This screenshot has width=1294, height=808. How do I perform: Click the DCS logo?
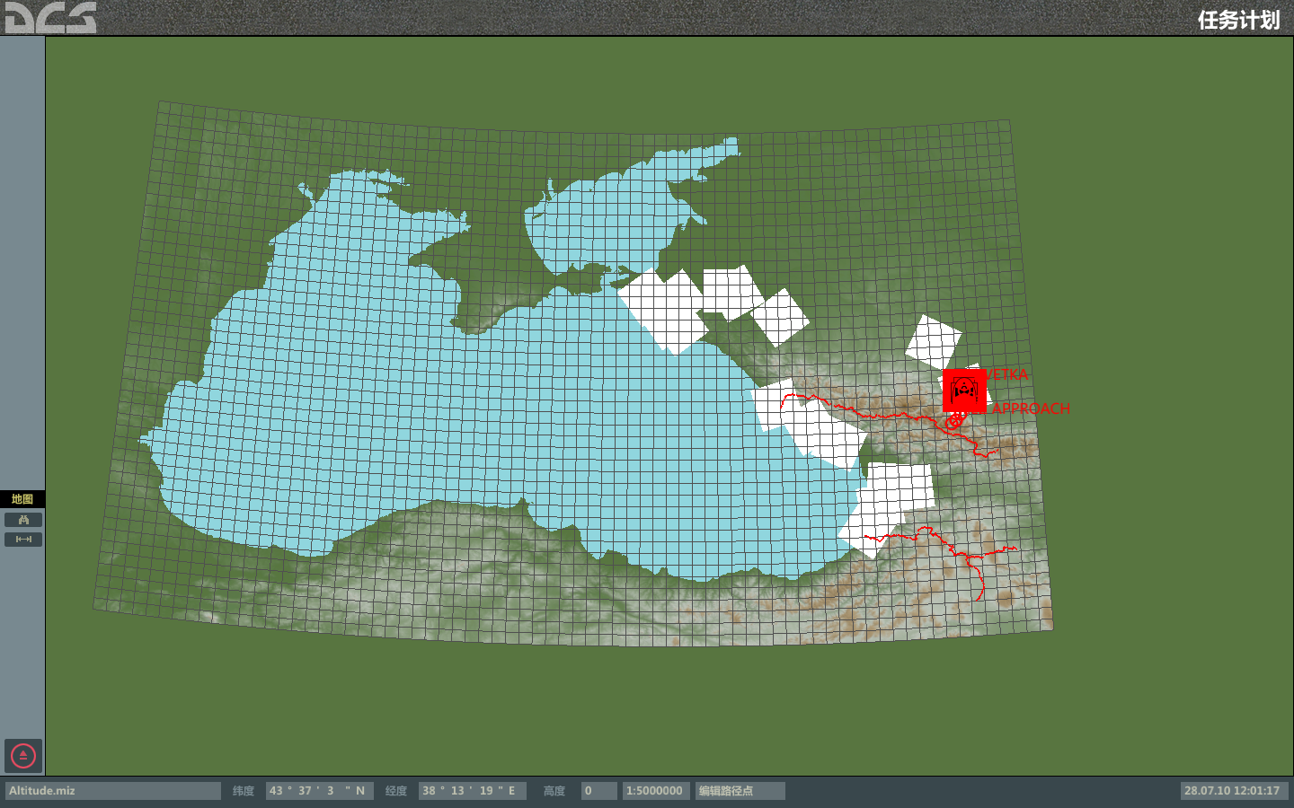50,18
